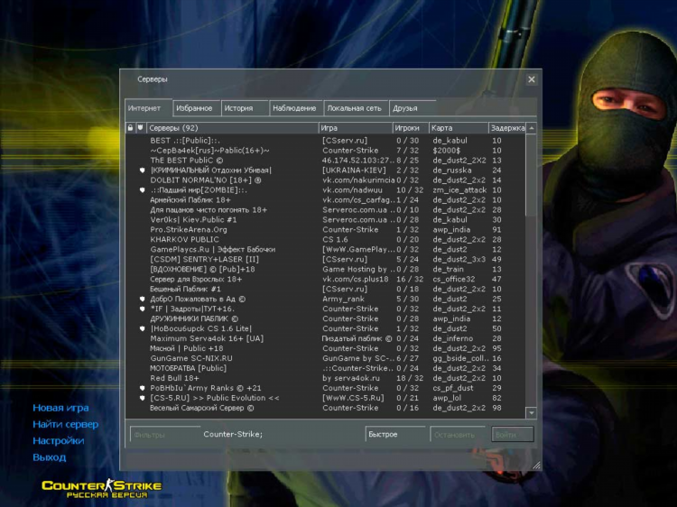Select server ~СерВа4ek[rus]~Pablic(16+)~

click(x=326, y=151)
